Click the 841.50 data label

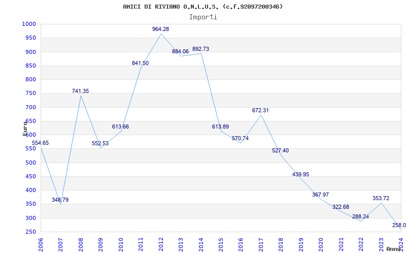pyautogui.click(x=141, y=63)
